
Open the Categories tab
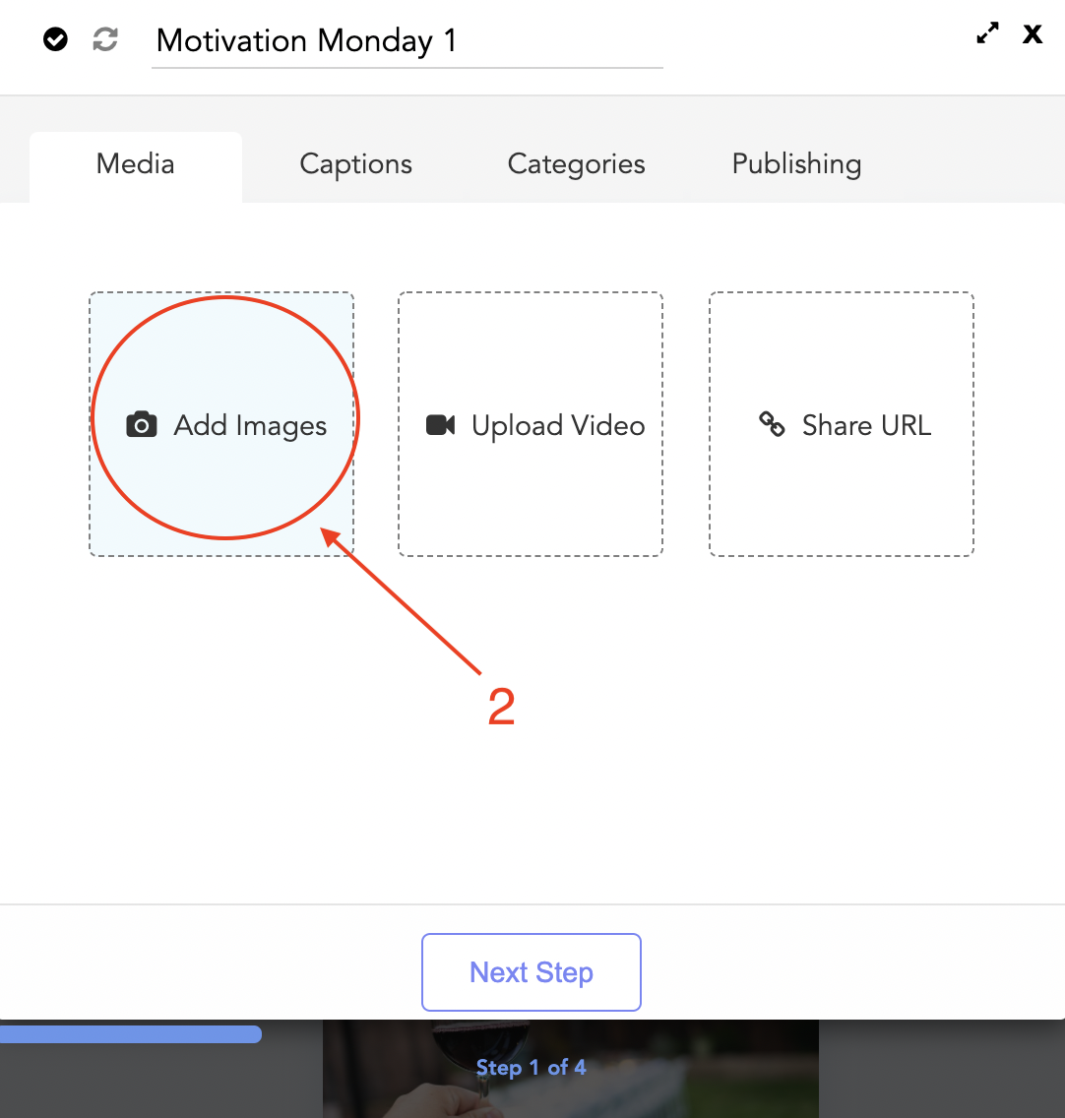click(x=576, y=163)
